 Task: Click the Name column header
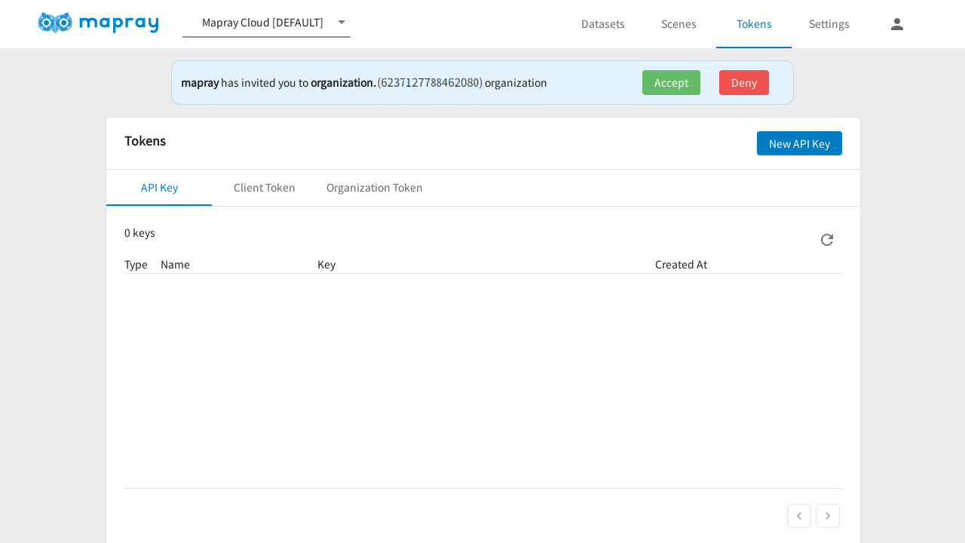pyautogui.click(x=175, y=265)
